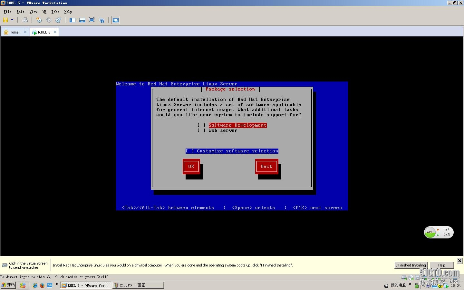This screenshot has width=464, height=290.
Task: Click inside the VM console screen
Action: click(232, 146)
